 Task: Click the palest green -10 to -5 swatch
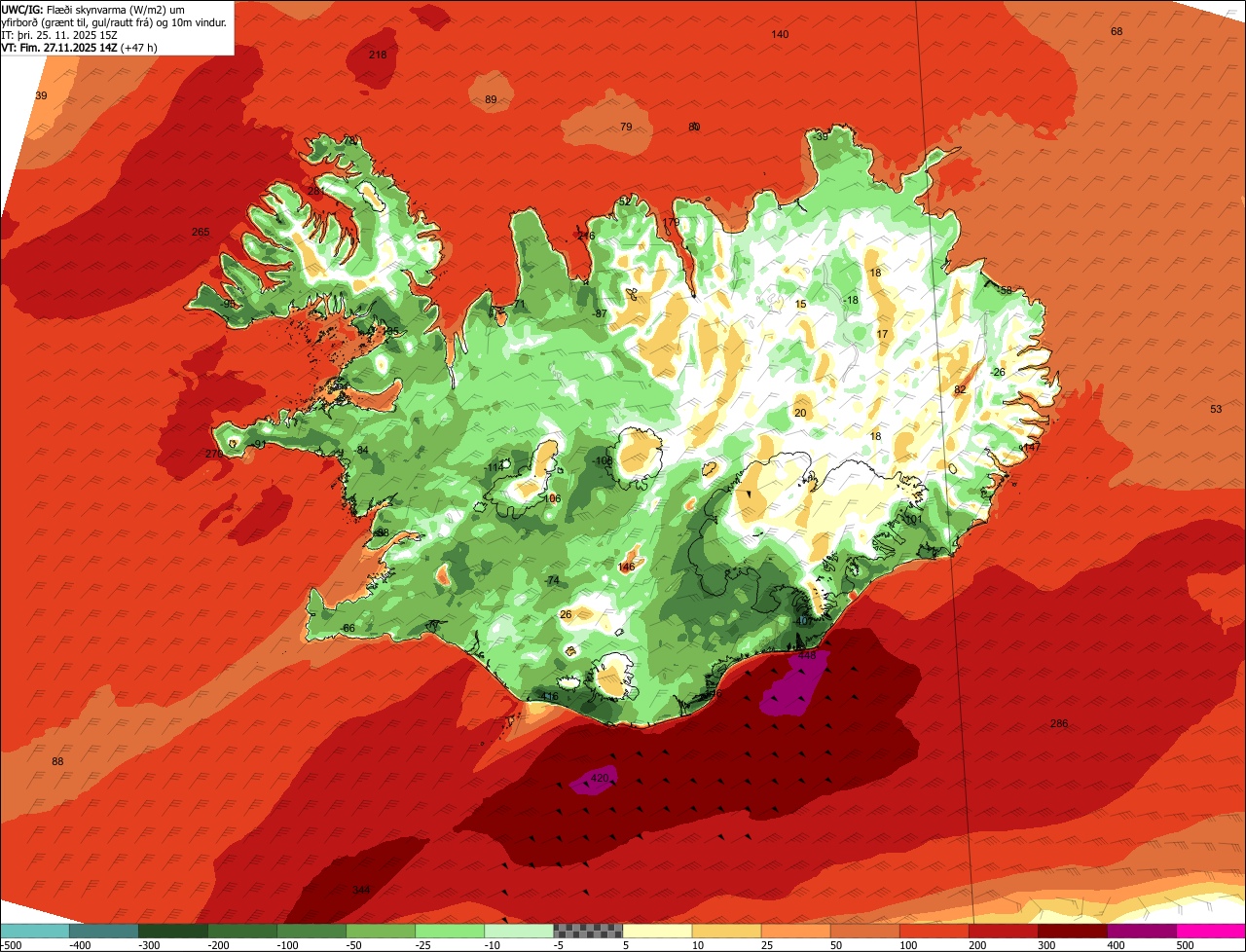519,931
